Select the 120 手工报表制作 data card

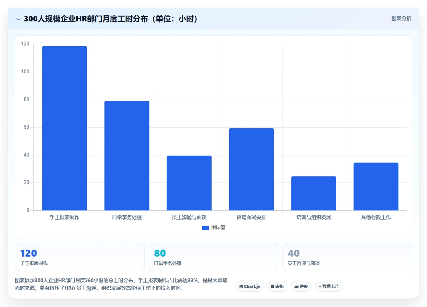pyautogui.click(x=80, y=257)
